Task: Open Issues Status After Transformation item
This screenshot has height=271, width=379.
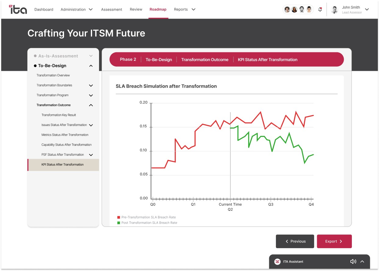Action: click(64, 125)
